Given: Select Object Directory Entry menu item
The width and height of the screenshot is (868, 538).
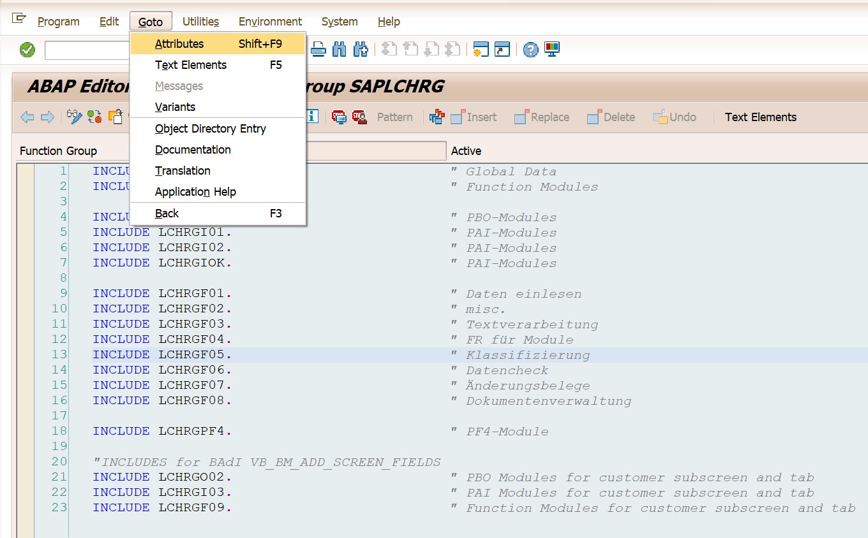Looking at the screenshot, I should tap(210, 129).
